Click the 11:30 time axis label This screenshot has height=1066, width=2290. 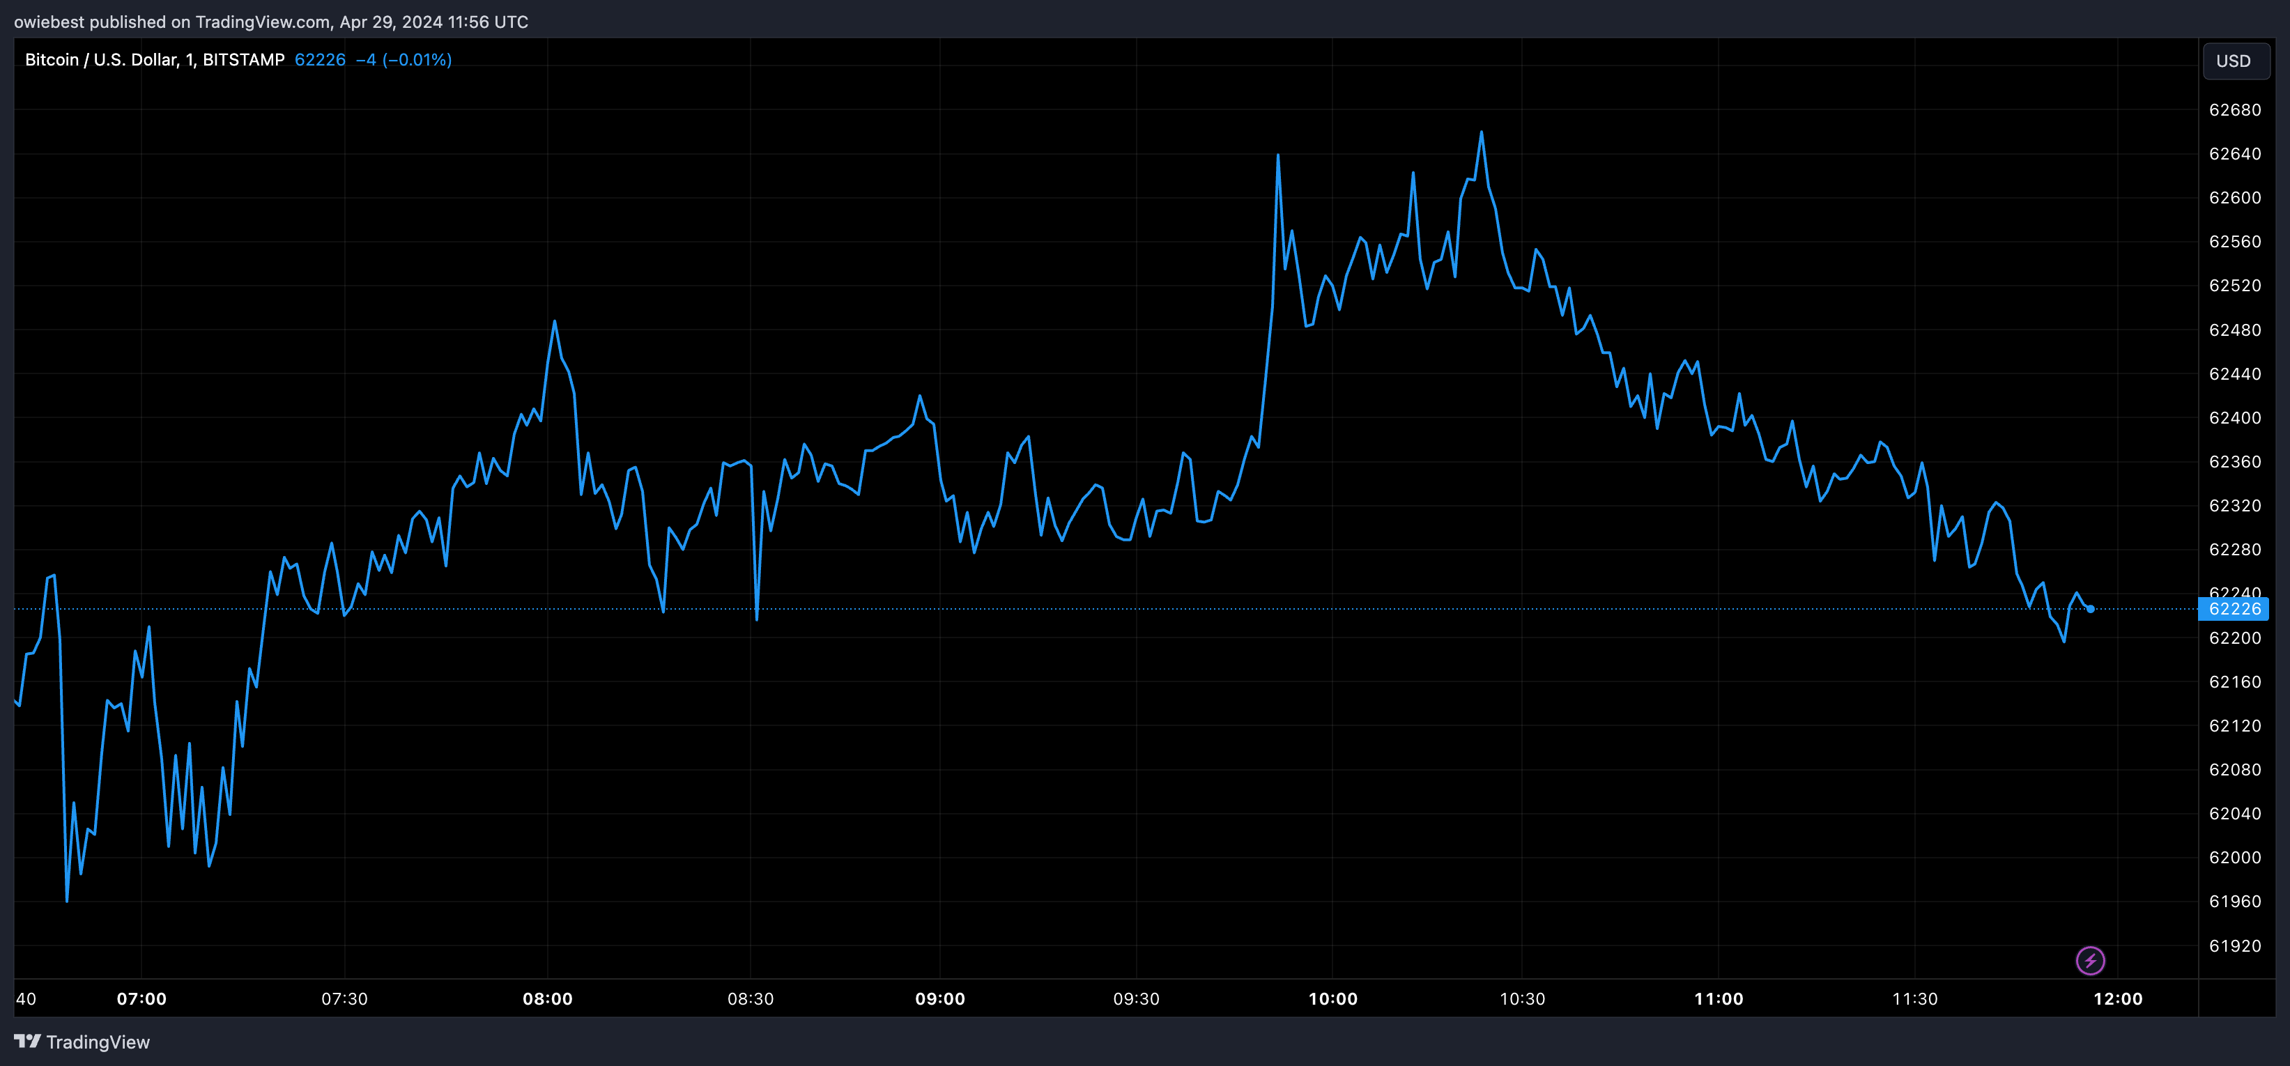coord(1915,998)
